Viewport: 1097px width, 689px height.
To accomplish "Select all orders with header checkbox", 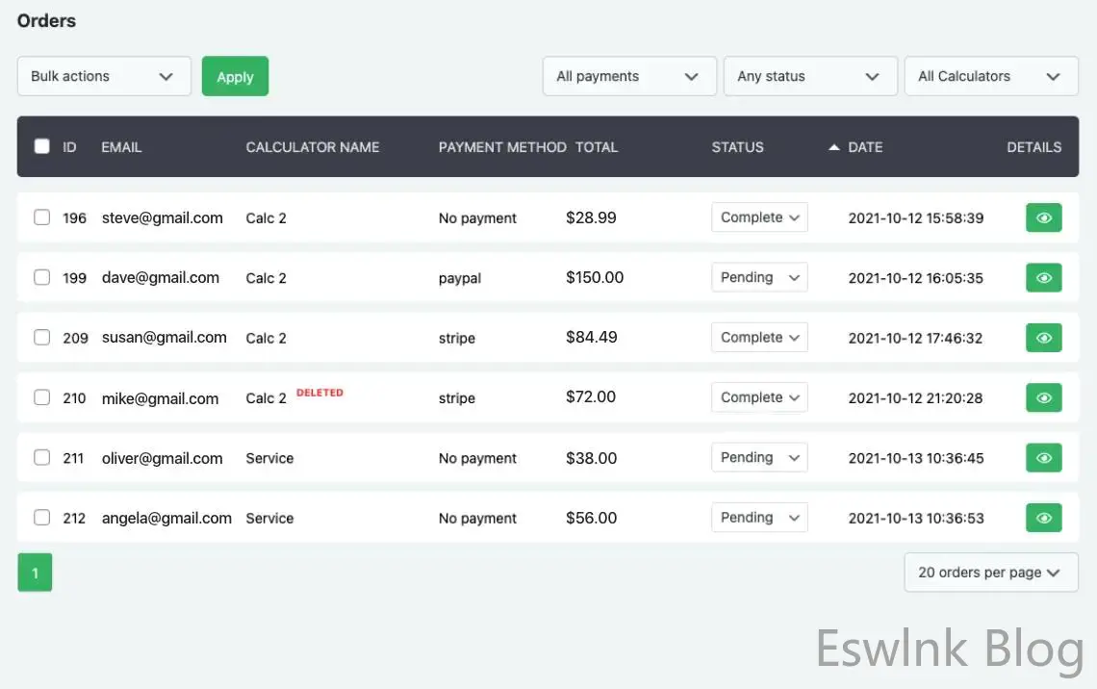I will click(x=41, y=146).
